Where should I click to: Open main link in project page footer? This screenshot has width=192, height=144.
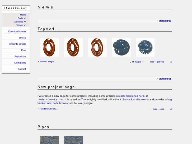point(155,109)
